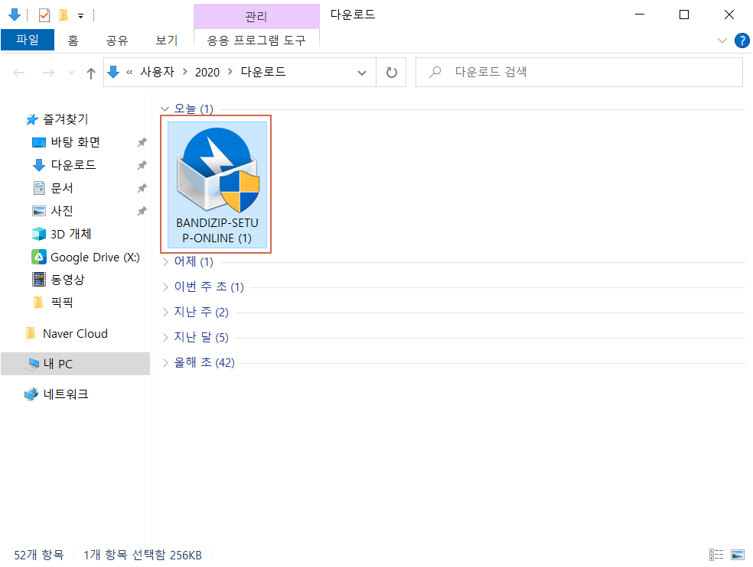Switch to details view in status bar
The image size is (753, 567).
click(x=716, y=555)
